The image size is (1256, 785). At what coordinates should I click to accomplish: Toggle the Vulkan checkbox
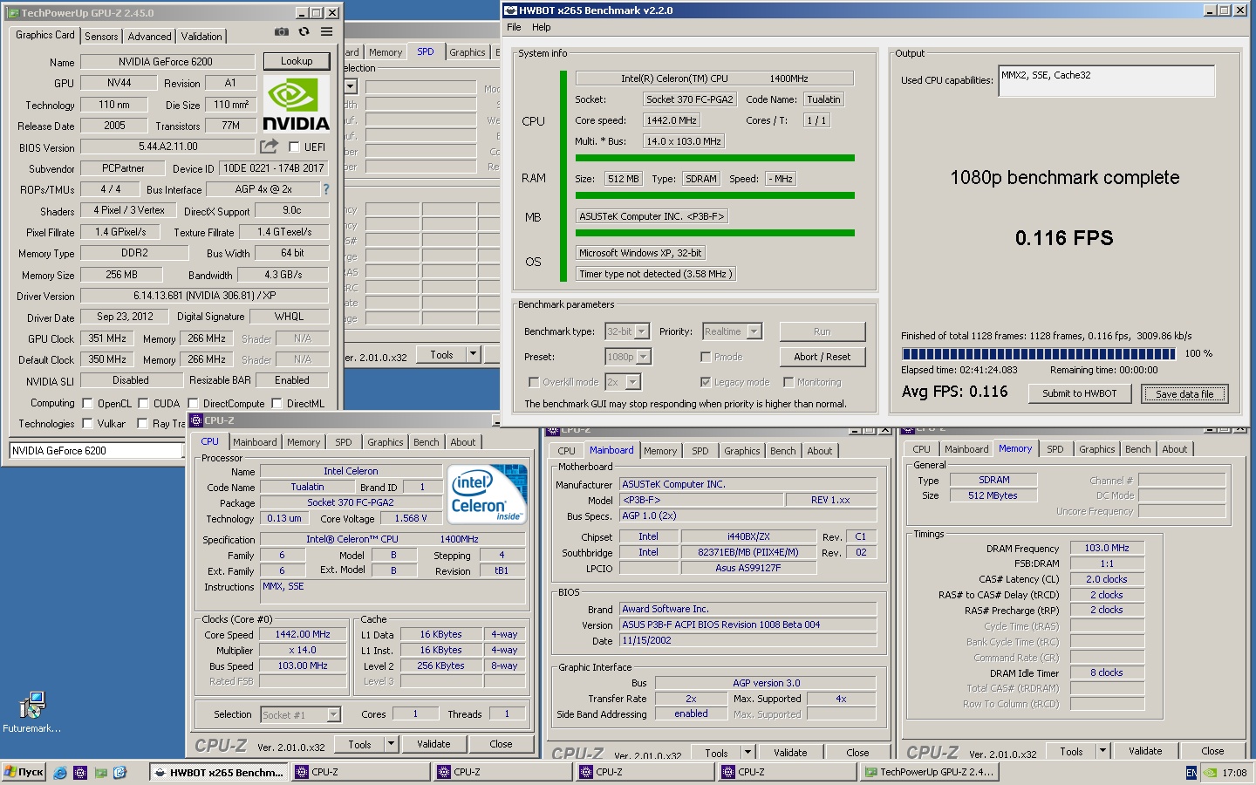87,424
